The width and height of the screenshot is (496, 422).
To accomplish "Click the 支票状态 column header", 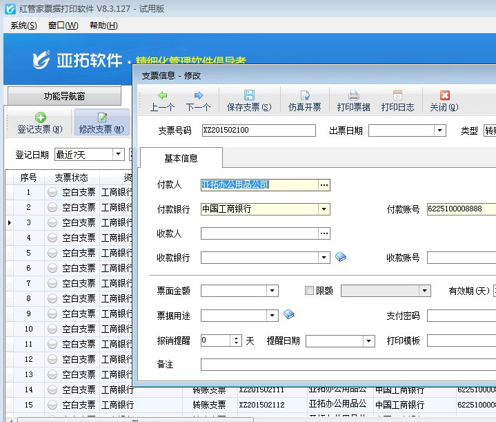I will coord(72,178).
